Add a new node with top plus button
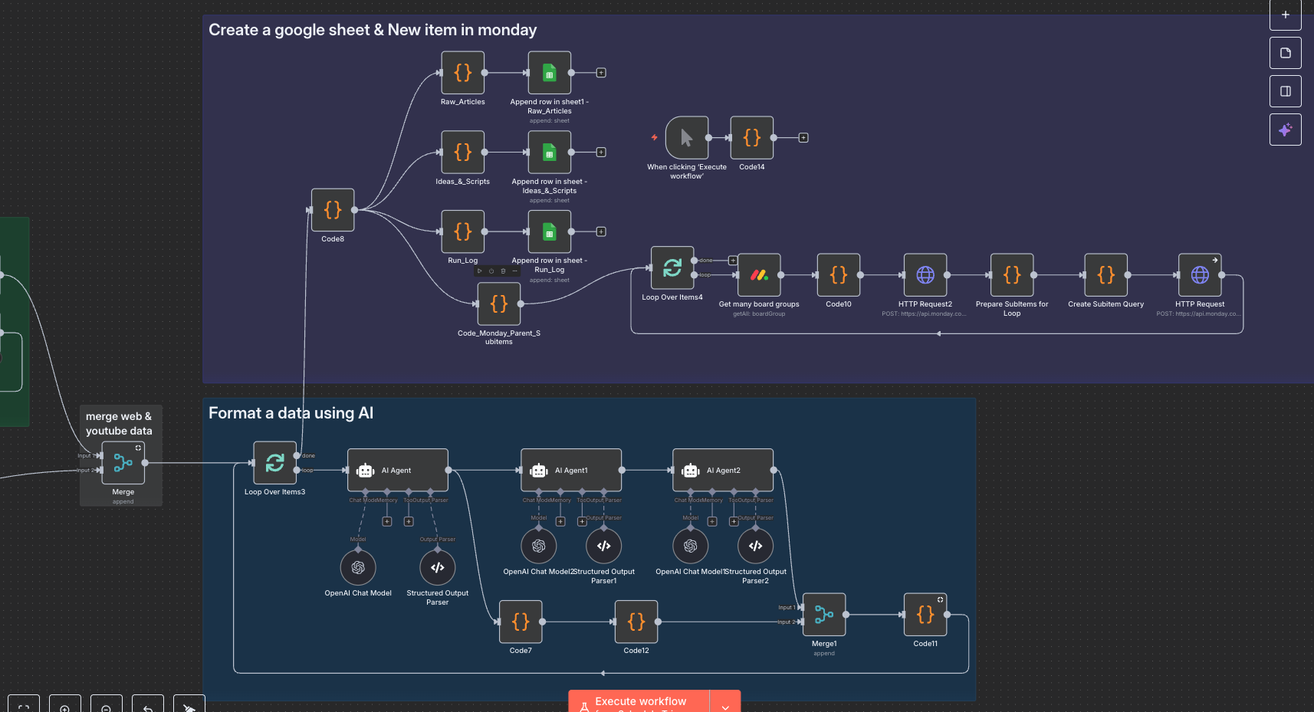The height and width of the screenshot is (712, 1314). 1286,15
